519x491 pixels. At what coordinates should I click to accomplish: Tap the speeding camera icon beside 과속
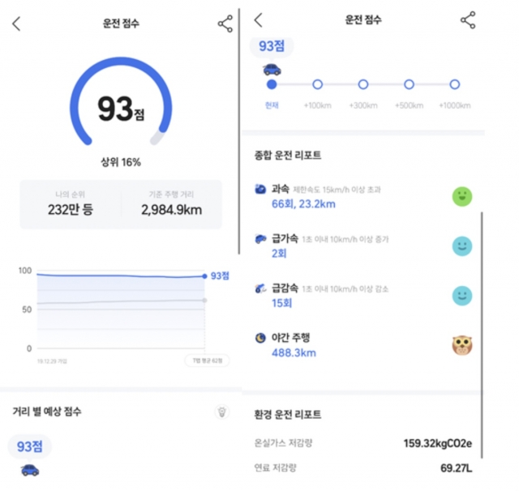pos(260,189)
